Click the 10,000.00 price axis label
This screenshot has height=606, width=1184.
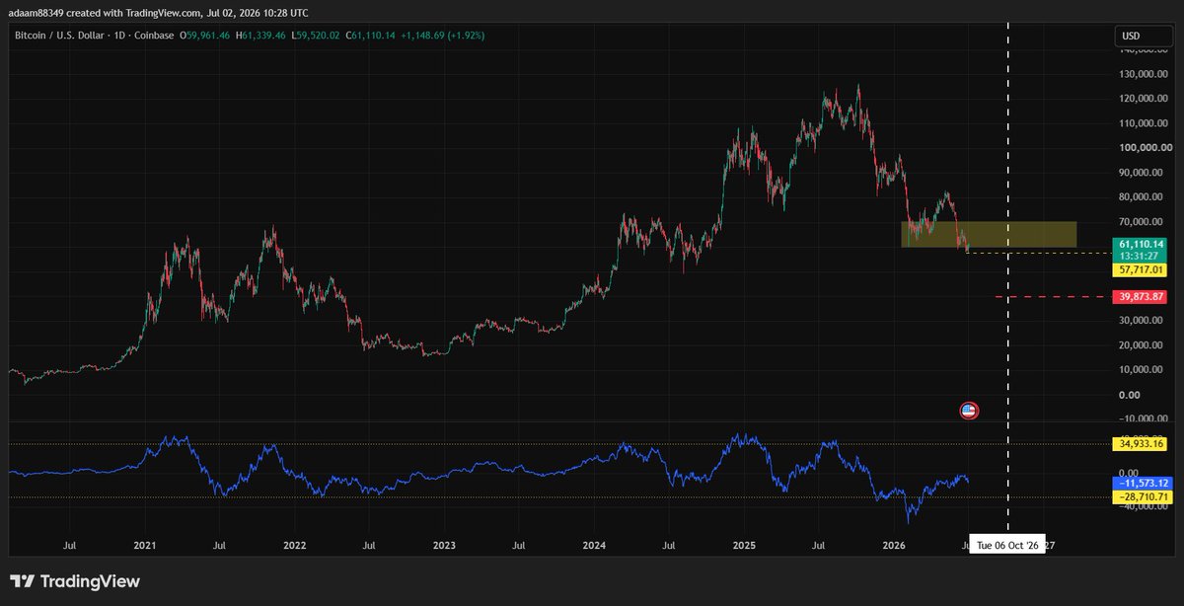tap(1142, 370)
